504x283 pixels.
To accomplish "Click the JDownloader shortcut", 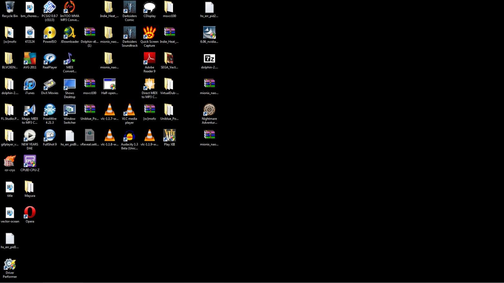I will click(x=70, y=33).
